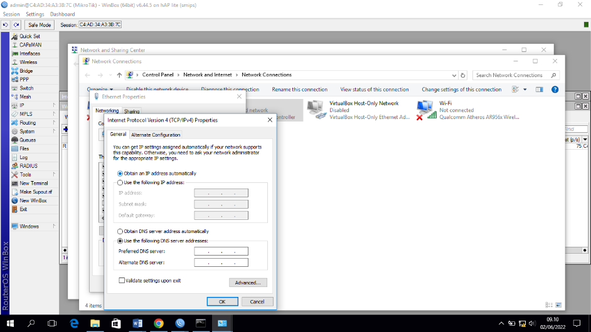Open Log in WinBox sidebar
Screen dimensions: 591x332
pos(23,157)
